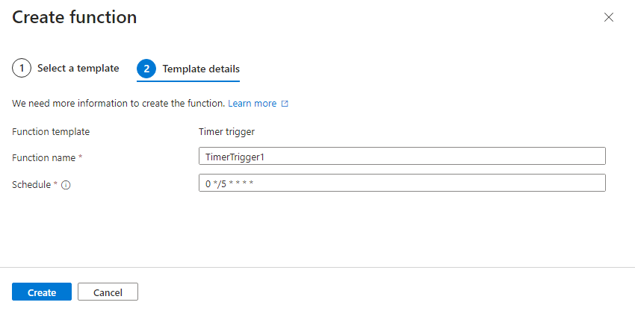635x311 pixels.
Task: Show the Schedule info tooltip icon
Action: click(x=66, y=185)
